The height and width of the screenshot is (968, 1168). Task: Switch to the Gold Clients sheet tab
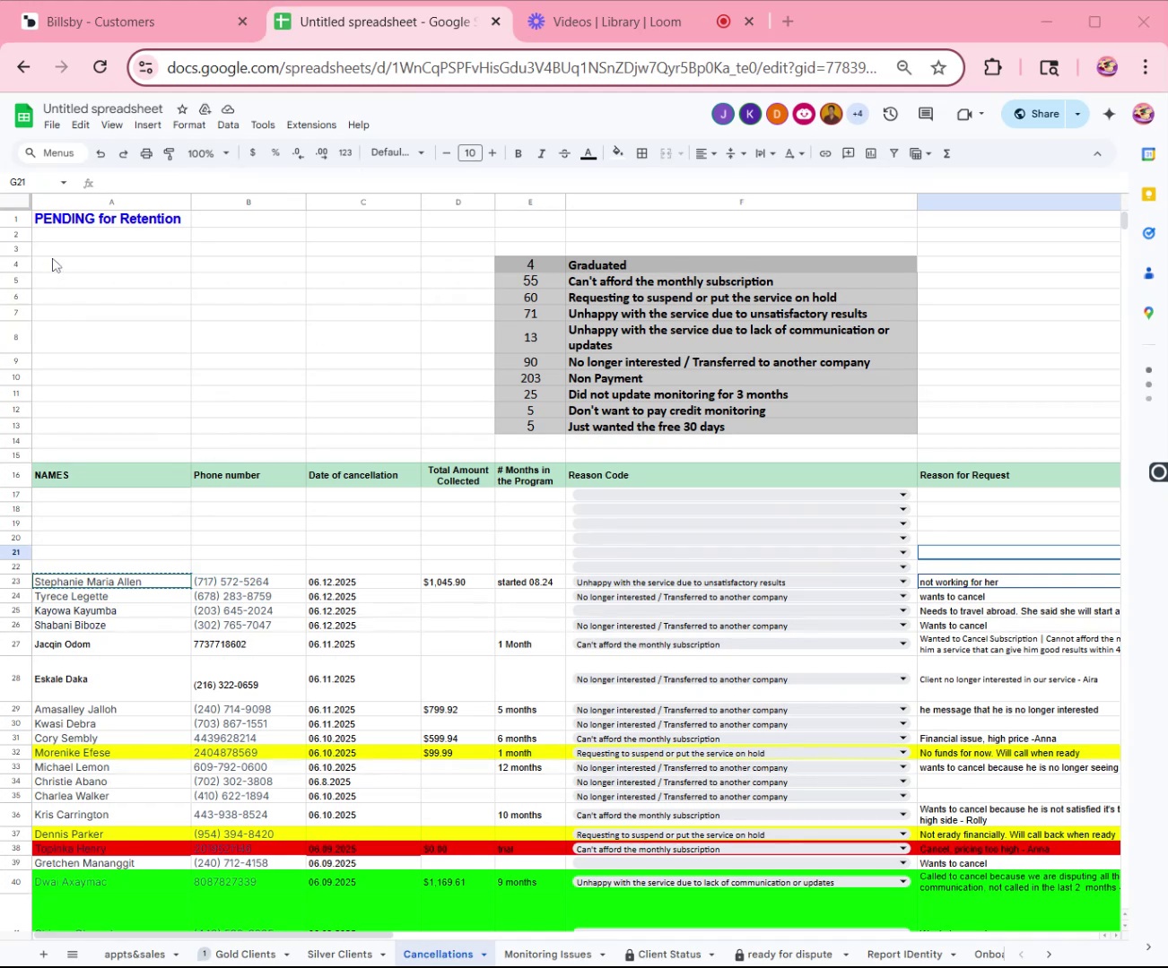[x=245, y=954]
